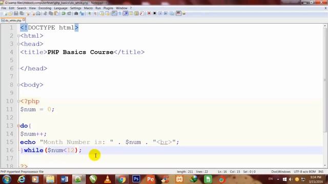The width and height of the screenshot is (328, 184).
Task: Click the Playback macro icon
Action: click(160, 13)
